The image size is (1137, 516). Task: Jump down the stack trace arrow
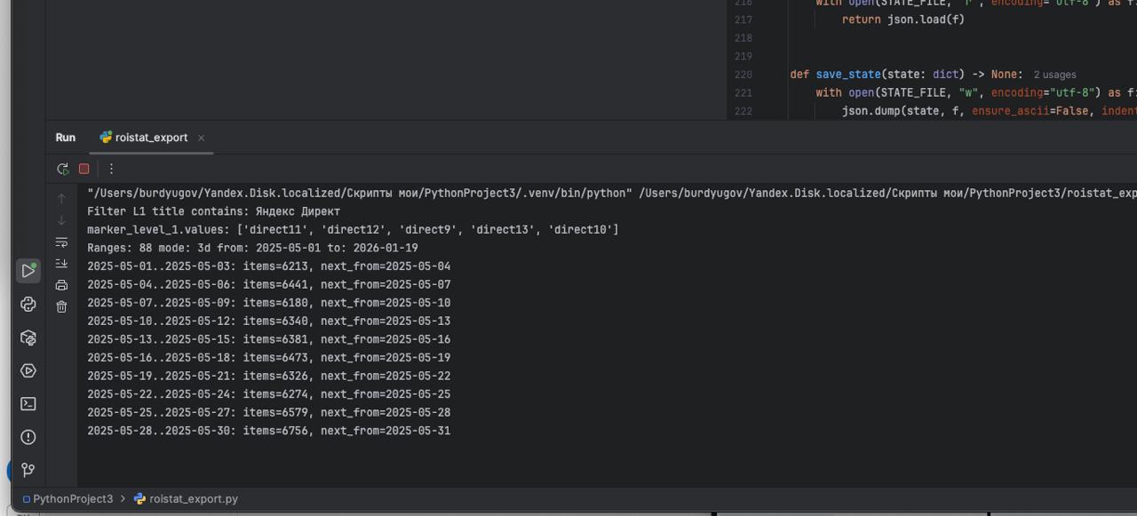point(61,220)
